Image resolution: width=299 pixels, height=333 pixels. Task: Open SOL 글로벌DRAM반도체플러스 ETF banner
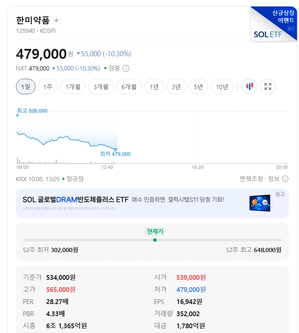[x=152, y=203]
